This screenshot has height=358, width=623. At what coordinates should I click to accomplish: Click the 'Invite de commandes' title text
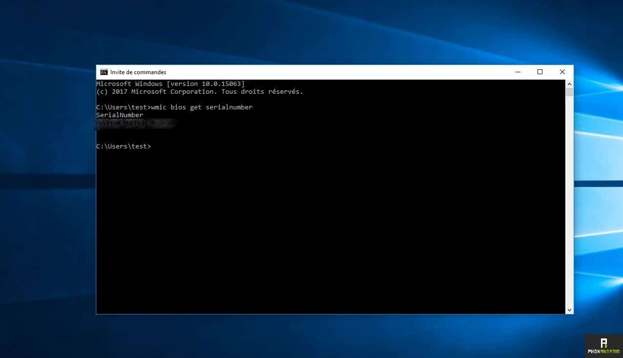tap(138, 72)
